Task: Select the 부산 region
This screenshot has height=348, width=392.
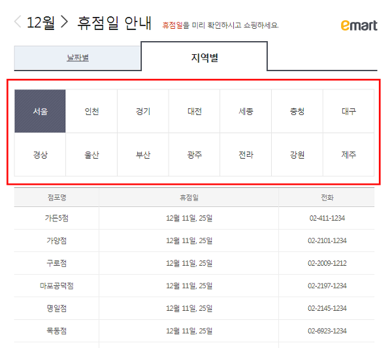Action: (x=143, y=155)
